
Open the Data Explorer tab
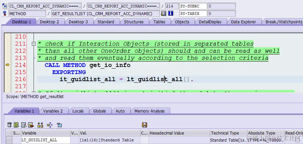(x=243, y=22)
